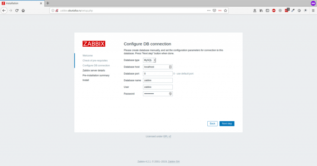Select Check of pre-requisites step
Screen dimensions: 317x166
point(95,60)
